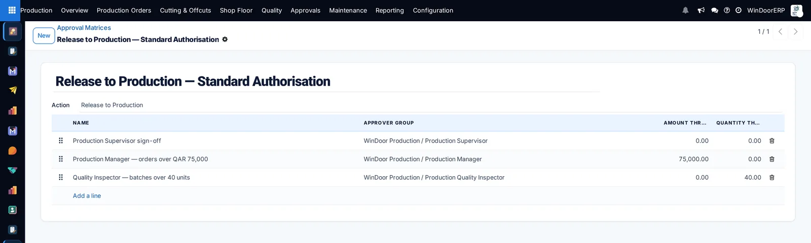Open the Reporting menu
Screen dimensions: 811x243
[390, 10]
